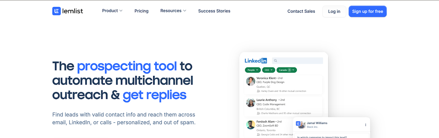
Task: Click 'Slack inc.' company text
Action: (x=312, y=127)
